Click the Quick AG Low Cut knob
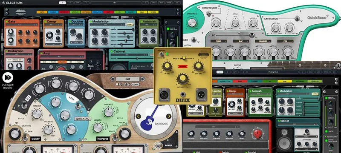 coord(40,89)
